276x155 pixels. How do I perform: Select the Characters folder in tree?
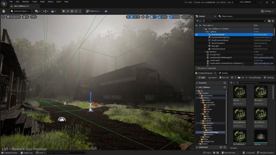tap(207, 96)
